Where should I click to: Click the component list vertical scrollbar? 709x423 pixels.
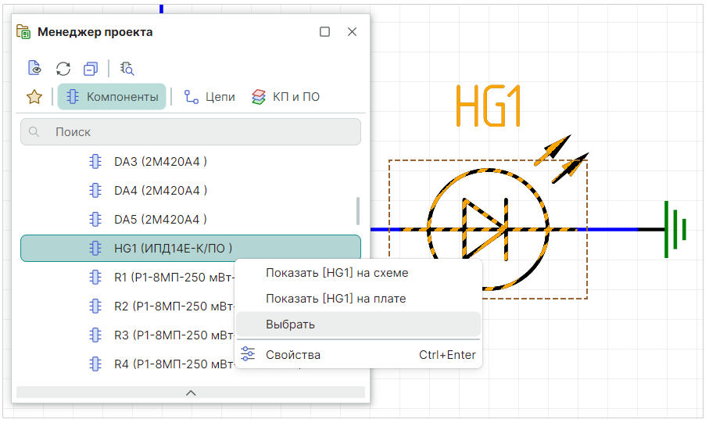[358, 210]
